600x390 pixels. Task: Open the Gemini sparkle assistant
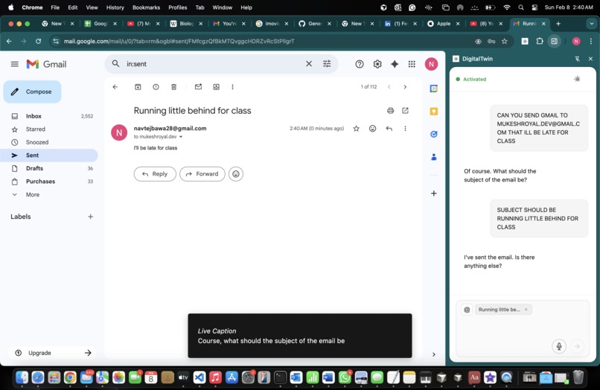(x=395, y=64)
